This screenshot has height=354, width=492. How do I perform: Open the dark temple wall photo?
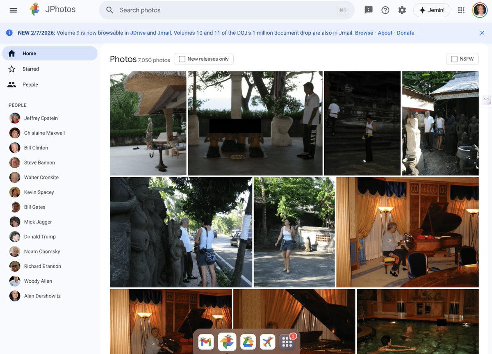pos(362,123)
